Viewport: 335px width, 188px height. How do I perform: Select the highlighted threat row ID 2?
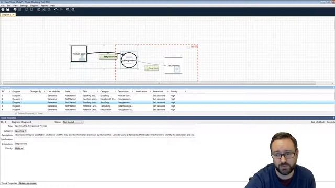click(167, 102)
